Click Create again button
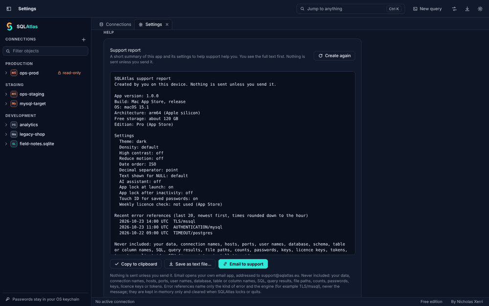The image size is (489, 306). [334, 56]
